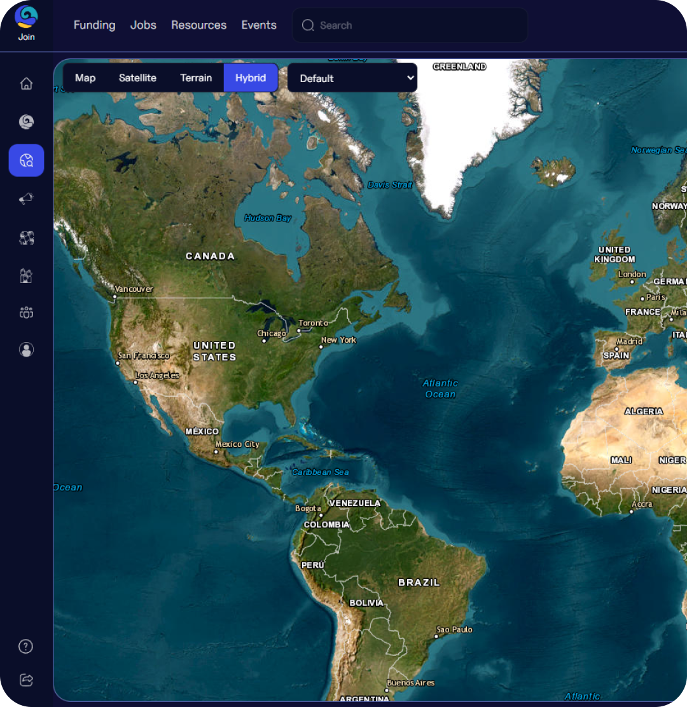Screen dimensions: 687x707
Task: Click the share/export icon at sidebar bottom
Action: [25, 680]
